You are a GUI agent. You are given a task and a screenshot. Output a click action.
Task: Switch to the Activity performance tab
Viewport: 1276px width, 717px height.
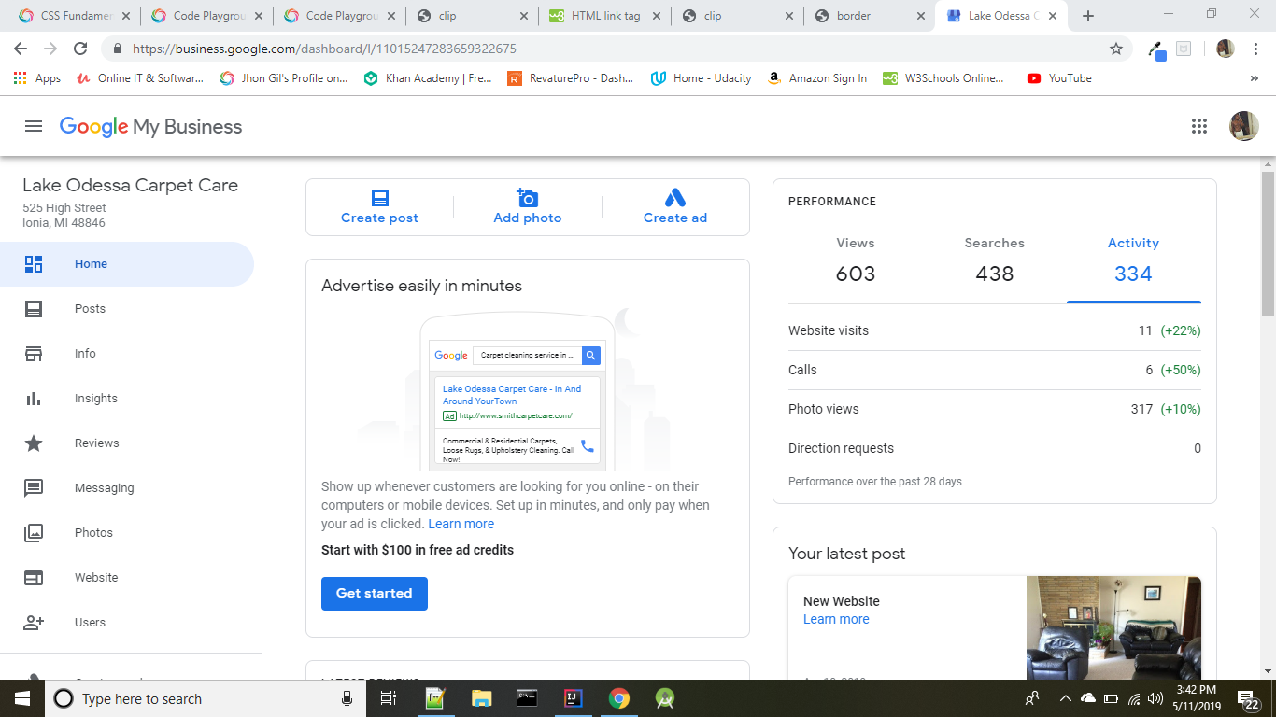[1133, 260]
